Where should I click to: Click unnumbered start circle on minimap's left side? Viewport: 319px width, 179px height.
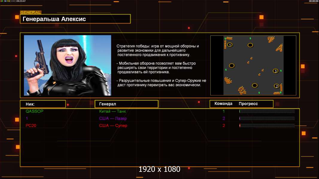[232, 65]
